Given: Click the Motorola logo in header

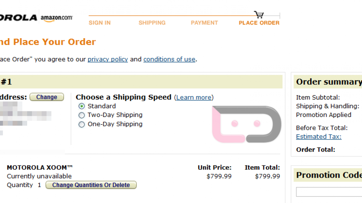Looking at the screenshot, I should click(x=18, y=18).
